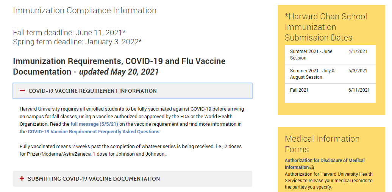Expand the Submitting COVID-19 Vaccine Documentation section

[94, 179]
